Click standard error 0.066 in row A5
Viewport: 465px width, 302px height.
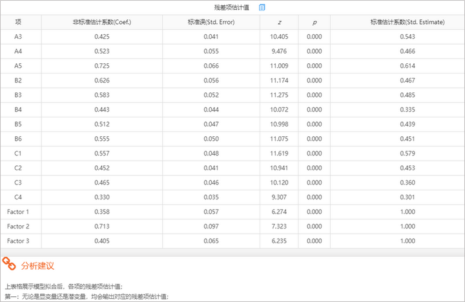click(211, 65)
